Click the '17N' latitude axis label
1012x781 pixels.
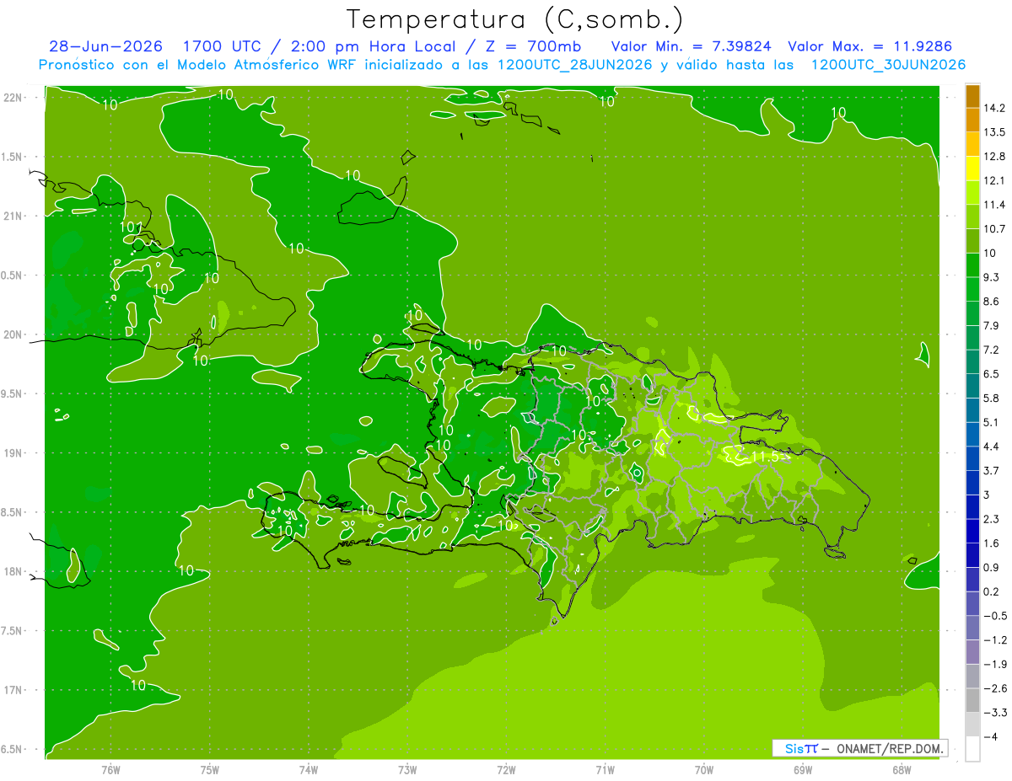(13, 691)
